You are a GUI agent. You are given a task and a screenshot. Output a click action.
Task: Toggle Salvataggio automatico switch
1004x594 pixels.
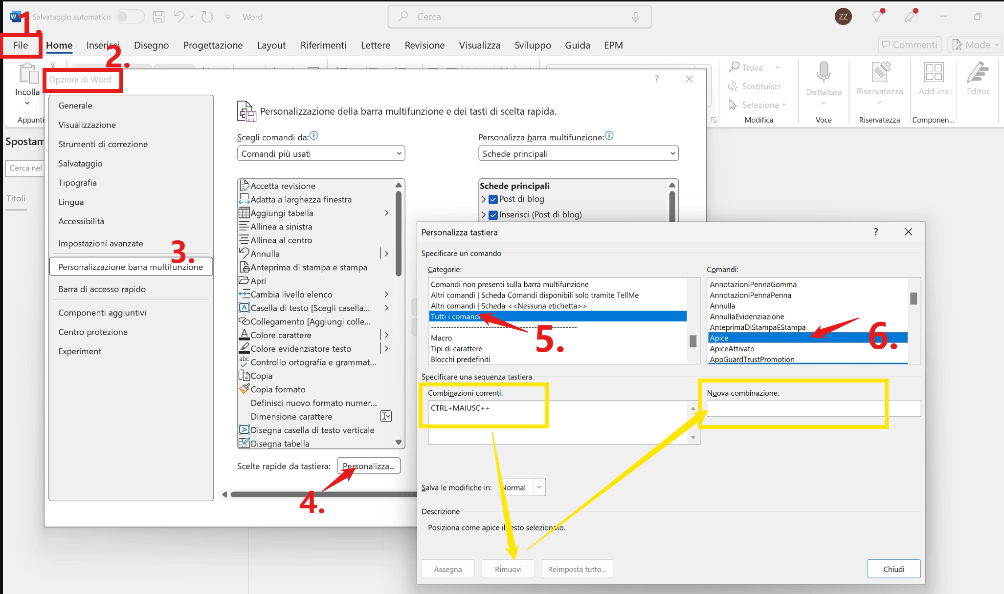[130, 17]
